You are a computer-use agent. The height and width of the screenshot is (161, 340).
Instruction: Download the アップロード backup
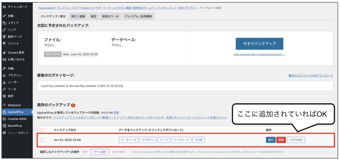tap(181, 140)
